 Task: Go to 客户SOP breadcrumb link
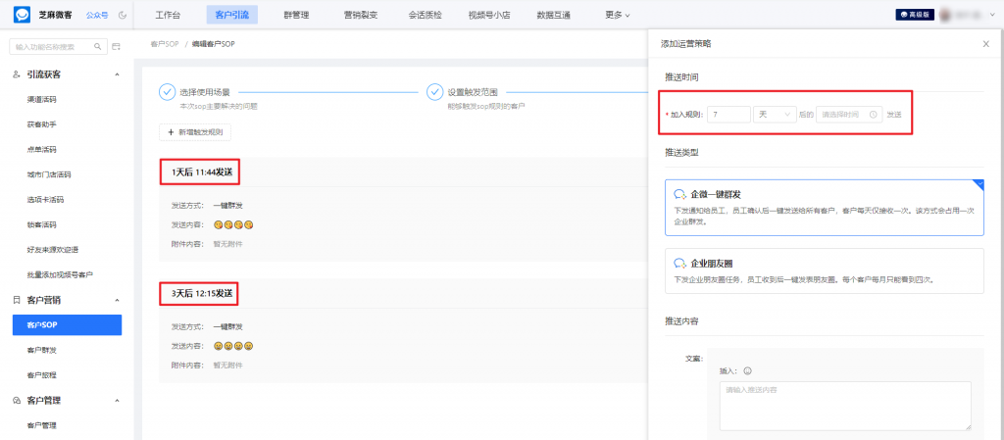[164, 44]
